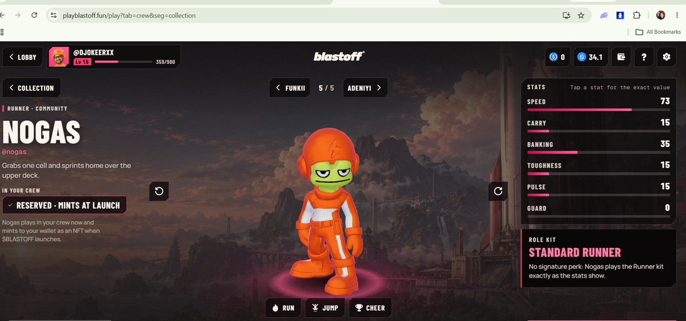Click the install app icon in address bar
This screenshot has width=686, height=321.
[x=566, y=15]
